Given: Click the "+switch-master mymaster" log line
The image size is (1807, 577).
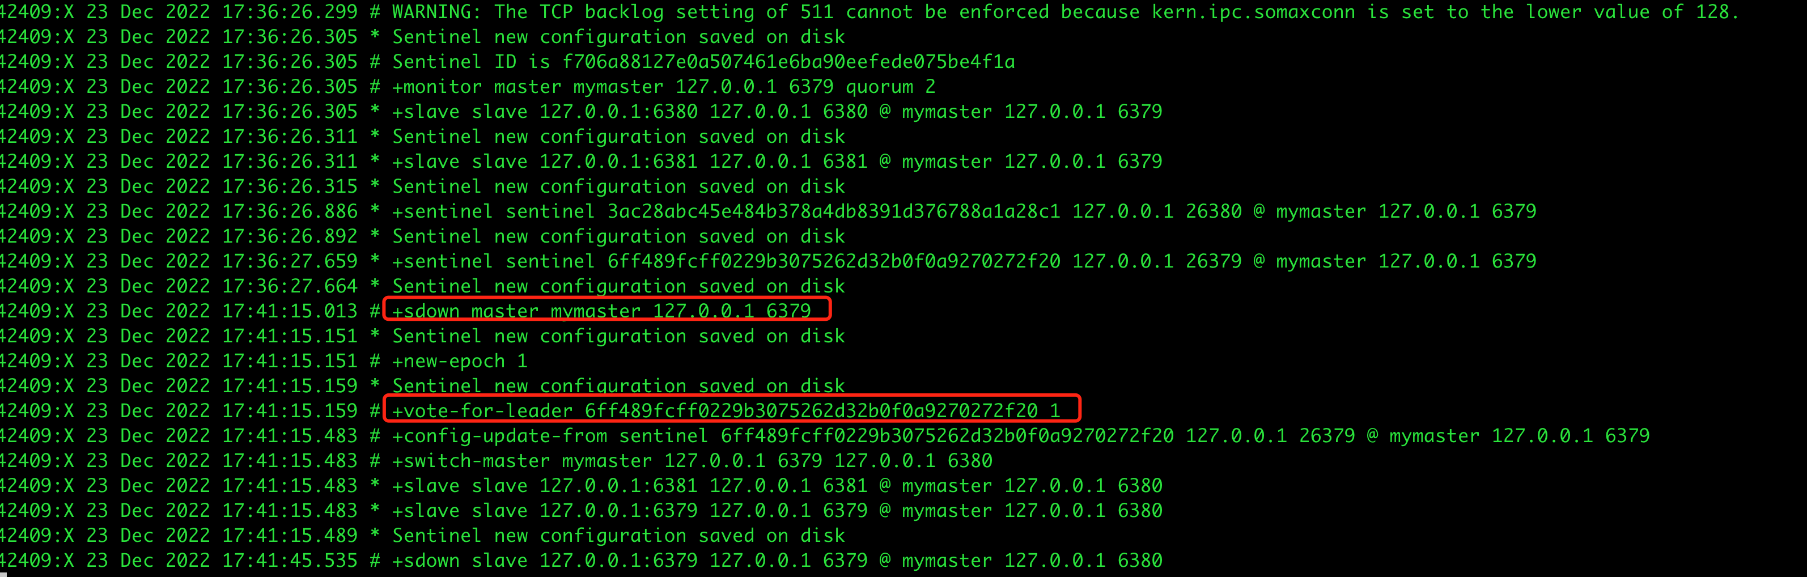Looking at the screenshot, I should (692, 461).
